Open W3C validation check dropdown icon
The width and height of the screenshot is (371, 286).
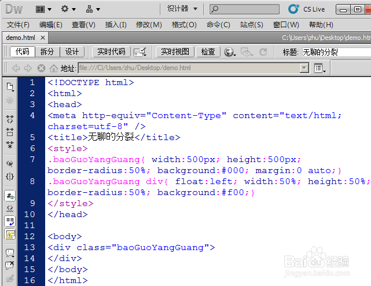pos(140,52)
